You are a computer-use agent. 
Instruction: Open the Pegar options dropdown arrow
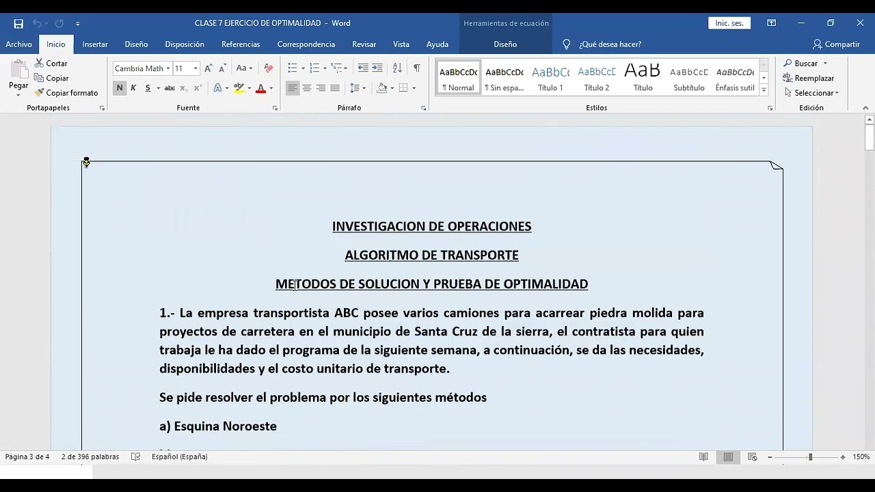point(18,94)
